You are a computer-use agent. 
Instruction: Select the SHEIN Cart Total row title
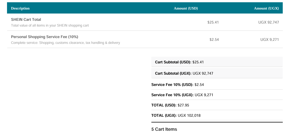[26, 20]
